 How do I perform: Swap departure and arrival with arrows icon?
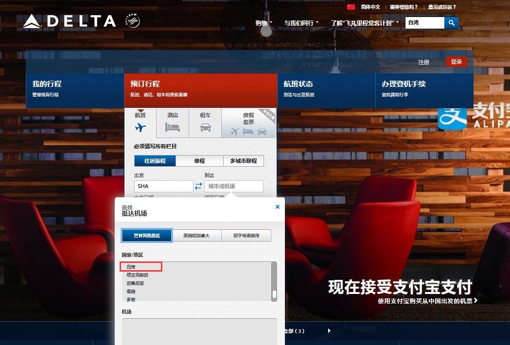[x=198, y=186]
